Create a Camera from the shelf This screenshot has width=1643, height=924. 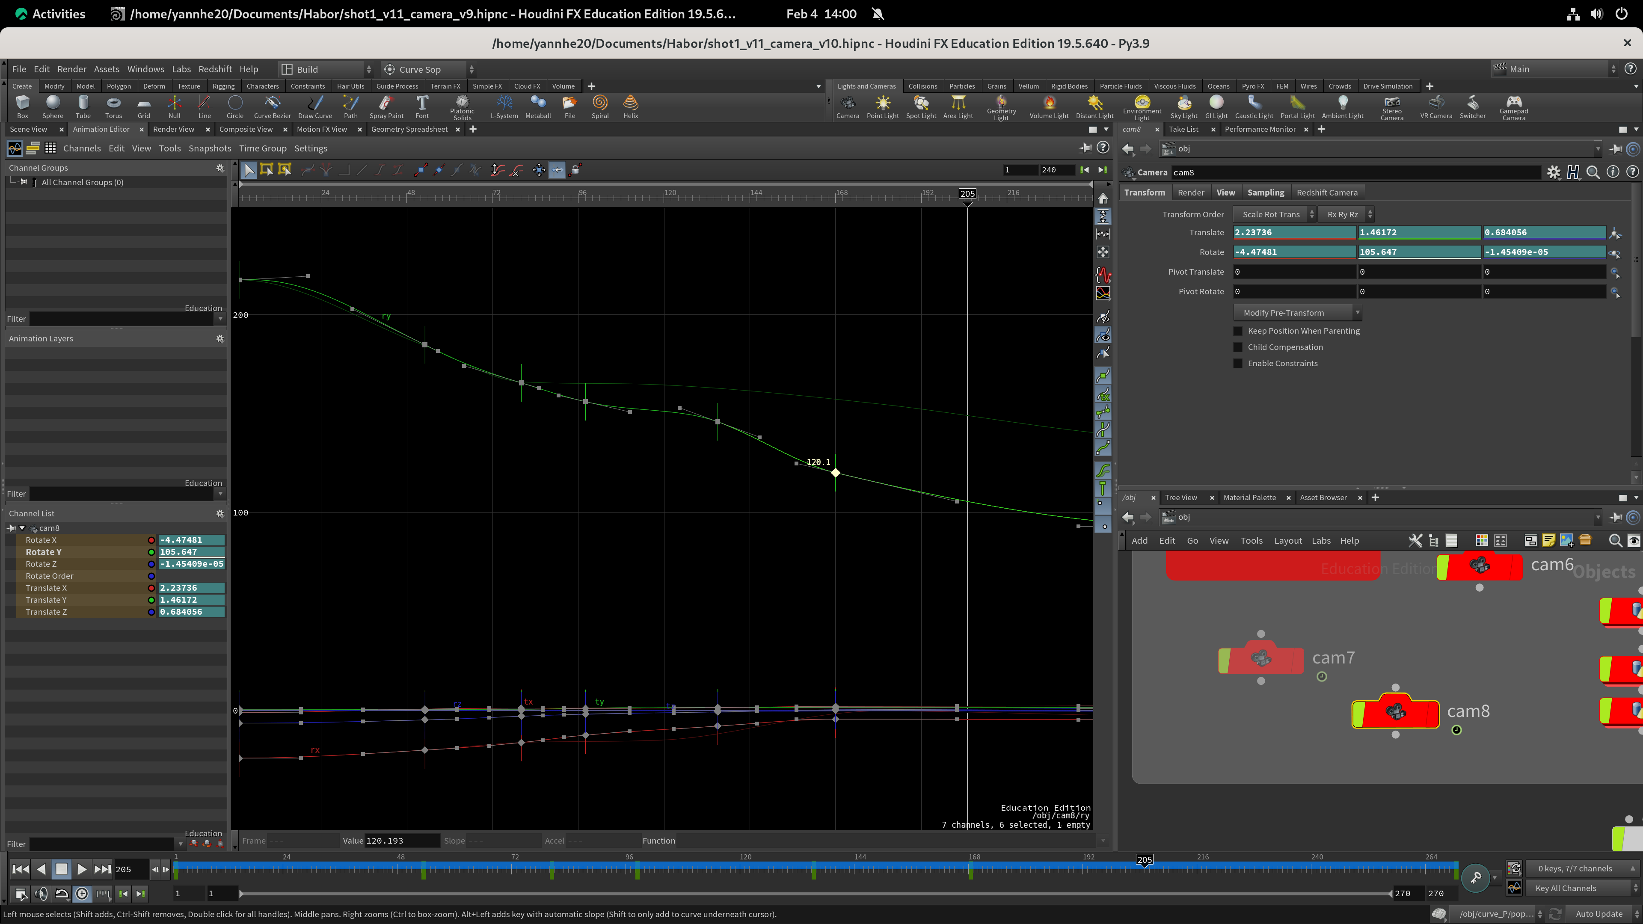coord(848,107)
